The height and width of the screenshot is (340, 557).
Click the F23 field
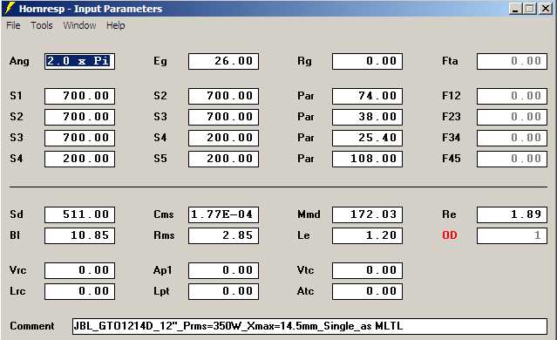(512, 117)
